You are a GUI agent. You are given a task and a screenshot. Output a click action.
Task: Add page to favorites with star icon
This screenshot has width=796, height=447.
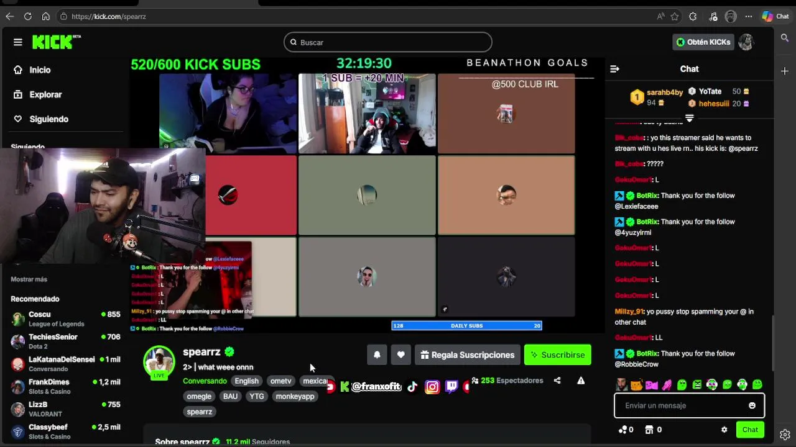(x=675, y=16)
